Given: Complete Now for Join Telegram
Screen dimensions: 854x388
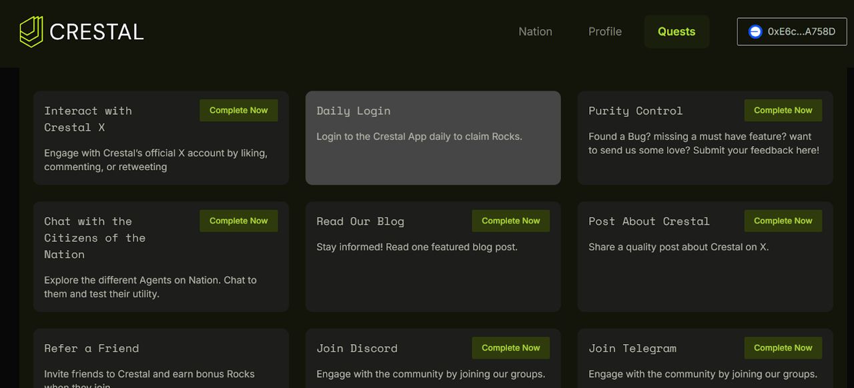Looking at the screenshot, I should (x=783, y=348).
